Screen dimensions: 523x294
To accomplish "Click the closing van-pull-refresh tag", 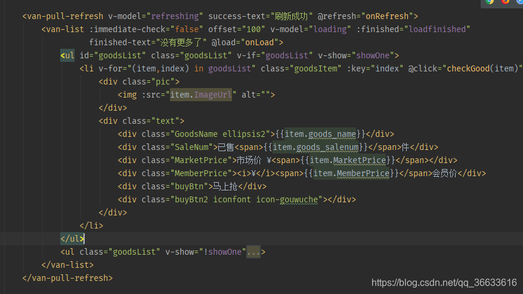I will tap(68, 278).
